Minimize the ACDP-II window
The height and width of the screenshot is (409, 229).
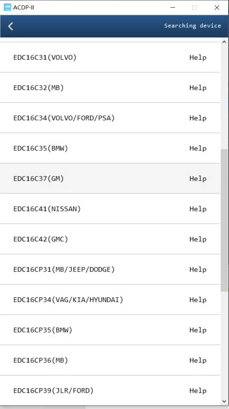pos(173,7)
